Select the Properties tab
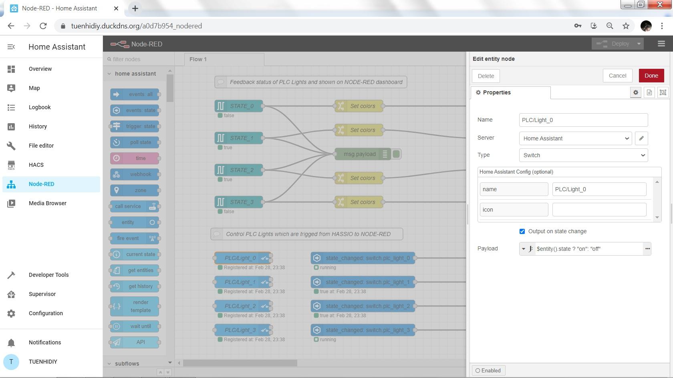This screenshot has width=673, height=378. click(x=510, y=92)
